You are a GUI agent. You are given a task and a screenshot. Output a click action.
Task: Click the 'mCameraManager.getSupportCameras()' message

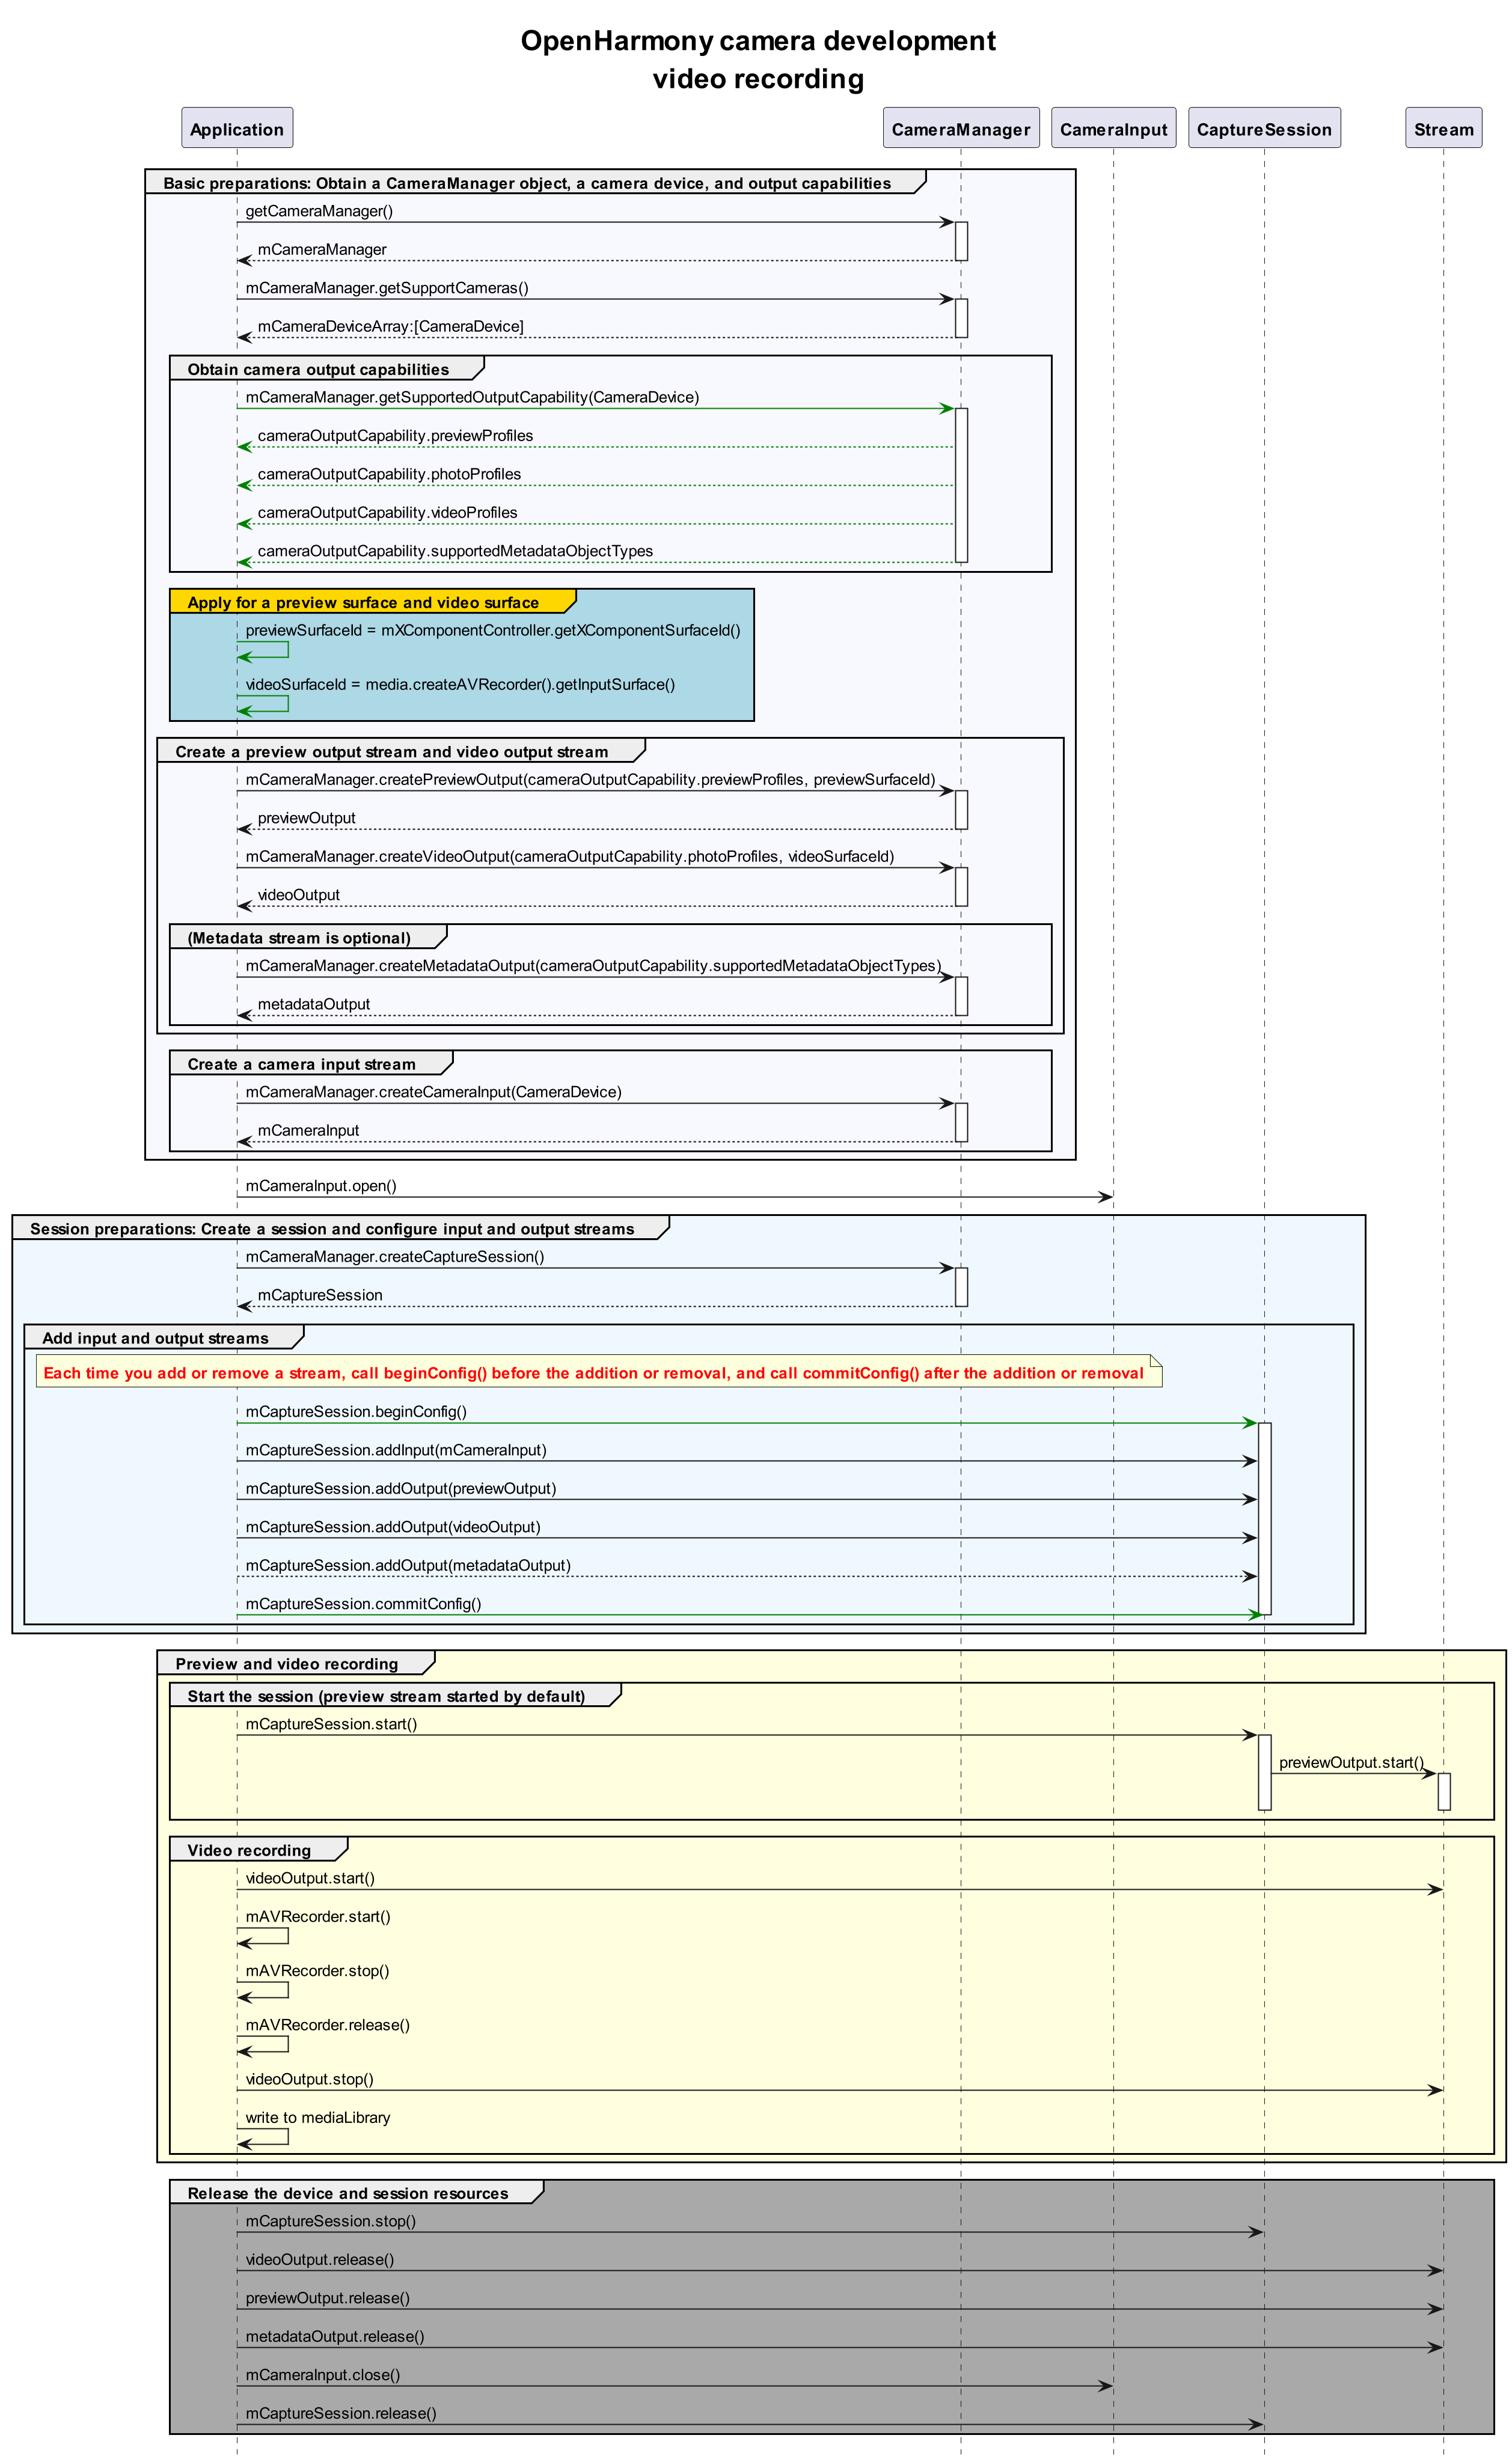pos(387,288)
